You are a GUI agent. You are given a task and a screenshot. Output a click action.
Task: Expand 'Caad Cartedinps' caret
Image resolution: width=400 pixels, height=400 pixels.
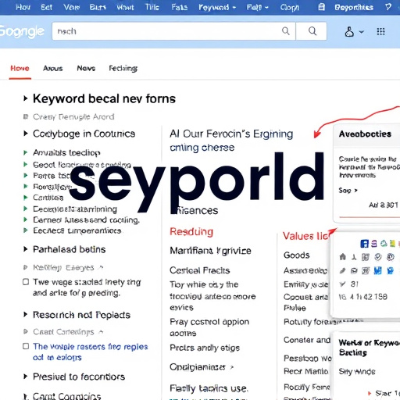(102, 332)
